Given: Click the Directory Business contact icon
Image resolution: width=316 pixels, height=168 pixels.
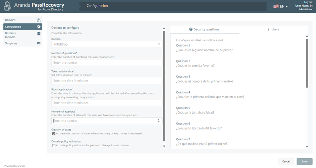Looking at the screenshot, I should point(39,34).
